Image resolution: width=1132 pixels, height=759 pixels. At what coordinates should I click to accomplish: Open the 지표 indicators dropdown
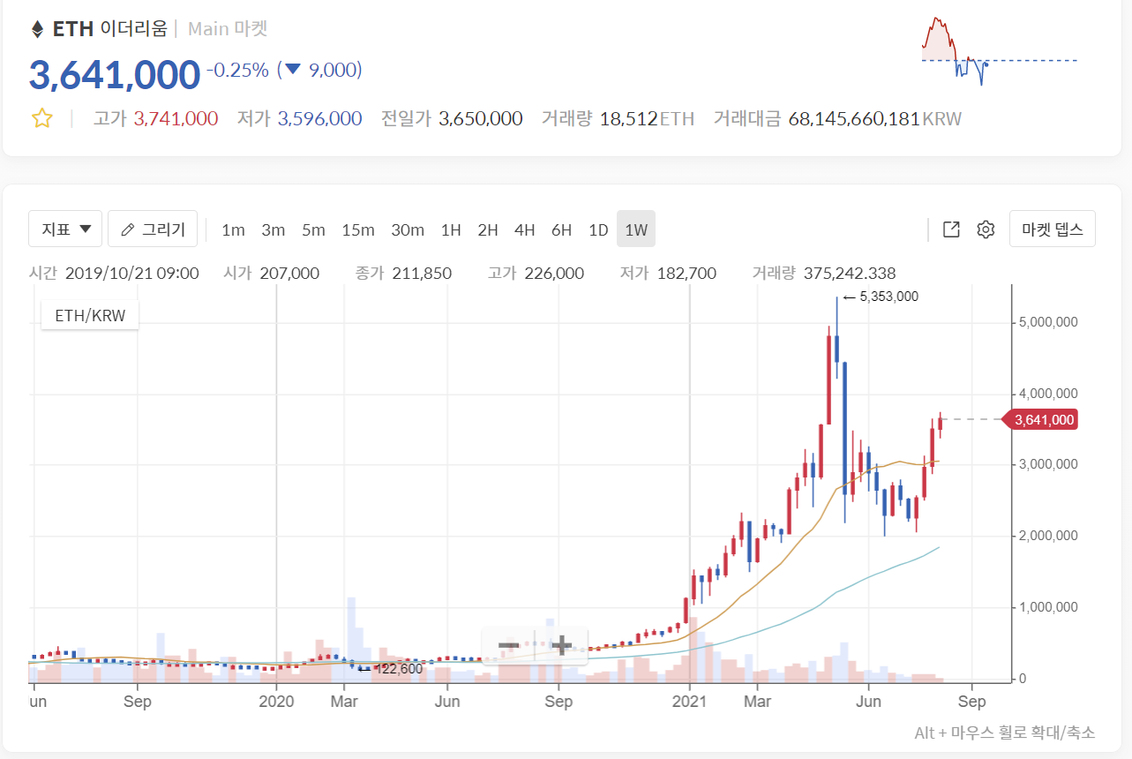65,229
